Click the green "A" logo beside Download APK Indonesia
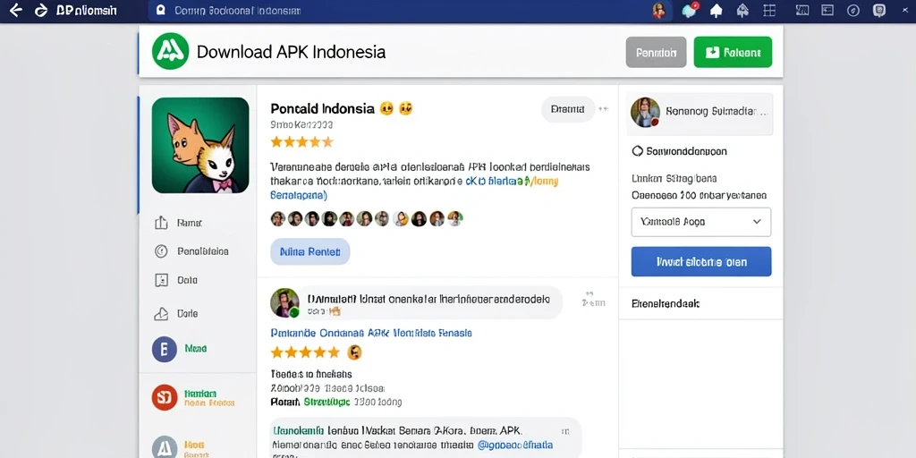Image resolution: width=916 pixels, height=458 pixels. (x=171, y=51)
